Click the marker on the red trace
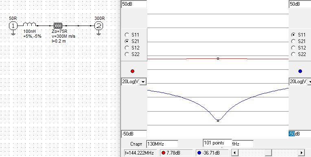Screen dimensions: 311x157 point(218,58)
